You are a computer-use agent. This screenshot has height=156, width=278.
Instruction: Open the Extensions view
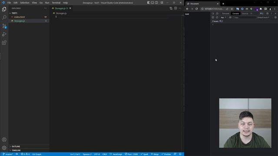pyautogui.click(x=4, y=42)
